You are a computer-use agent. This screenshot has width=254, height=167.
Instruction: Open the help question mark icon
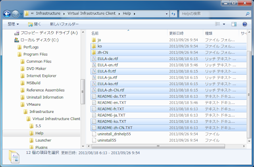pos(244,24)
